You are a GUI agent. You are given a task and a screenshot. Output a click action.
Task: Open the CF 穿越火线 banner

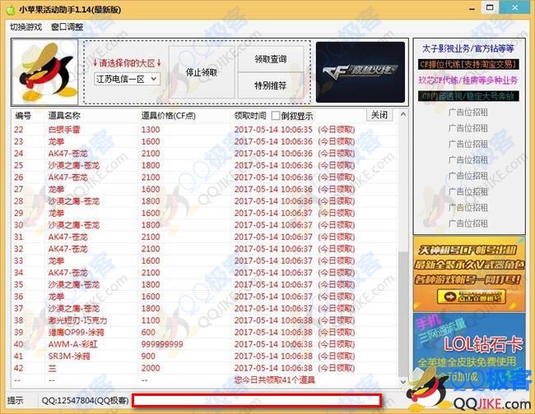[361, 72]
